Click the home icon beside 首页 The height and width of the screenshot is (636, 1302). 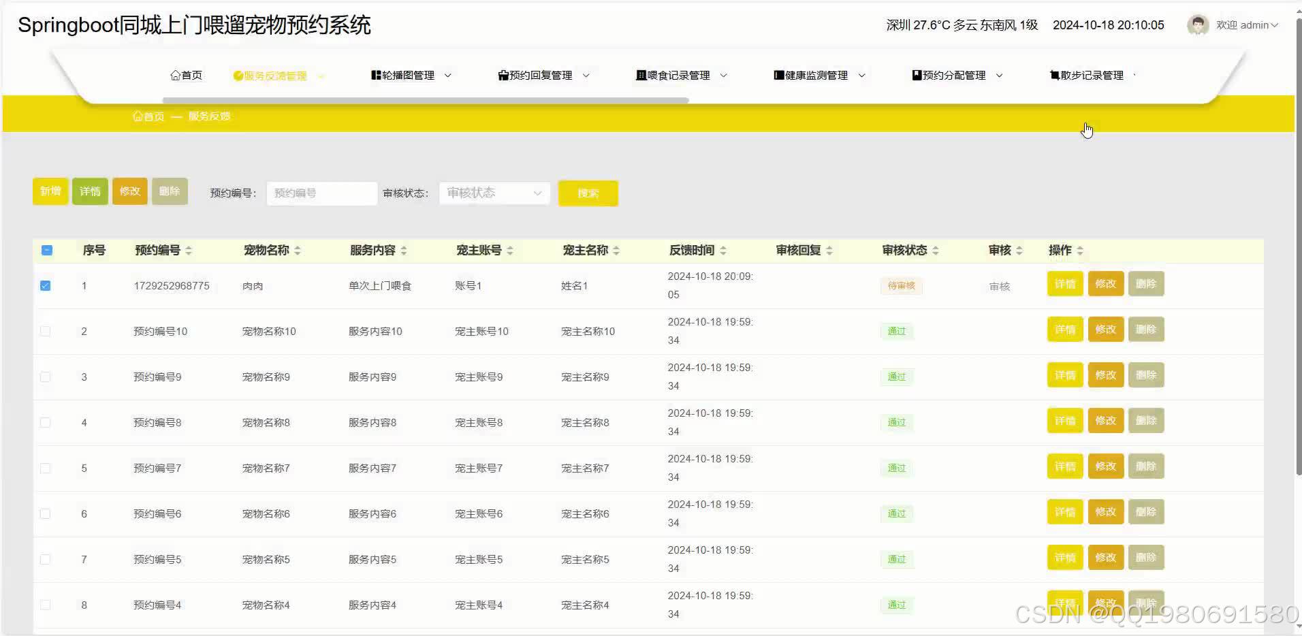[176, 75]
